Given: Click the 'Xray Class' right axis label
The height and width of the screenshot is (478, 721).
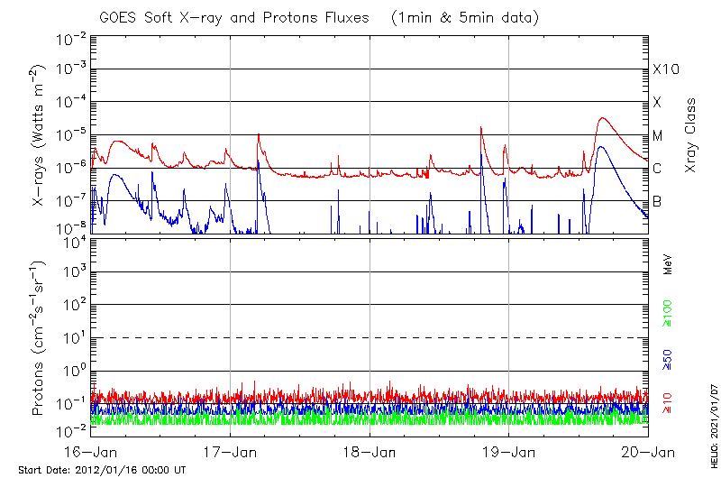Looking at the screenshot, I should click(691, 136).
